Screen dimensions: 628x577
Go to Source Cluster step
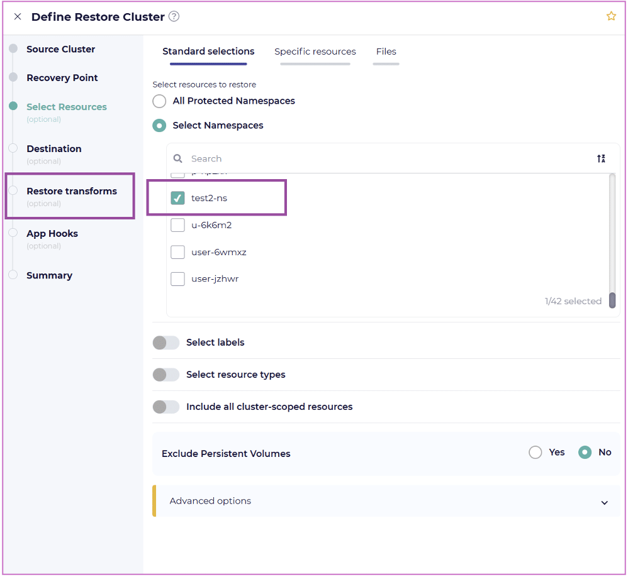click(60, 49)
